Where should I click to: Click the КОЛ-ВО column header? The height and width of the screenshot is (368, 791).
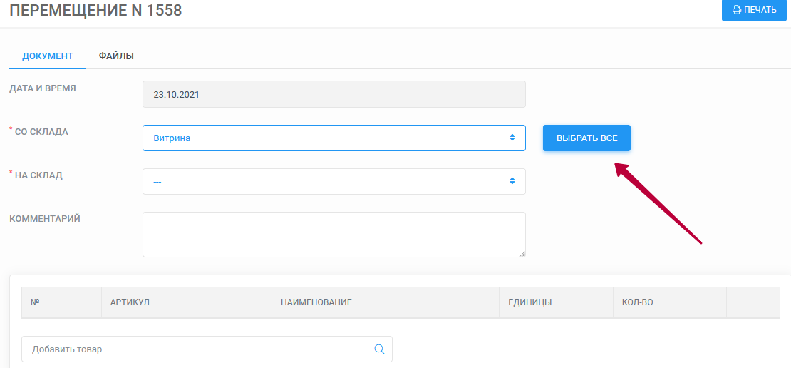(670, 302)
